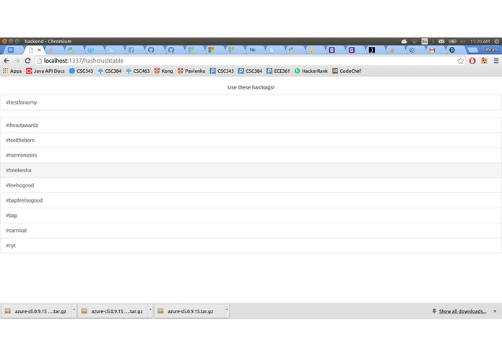Open first azure-cli.0.9.15 download item
502x356 pixels.
pyautogui.click(x=36, y=311)
